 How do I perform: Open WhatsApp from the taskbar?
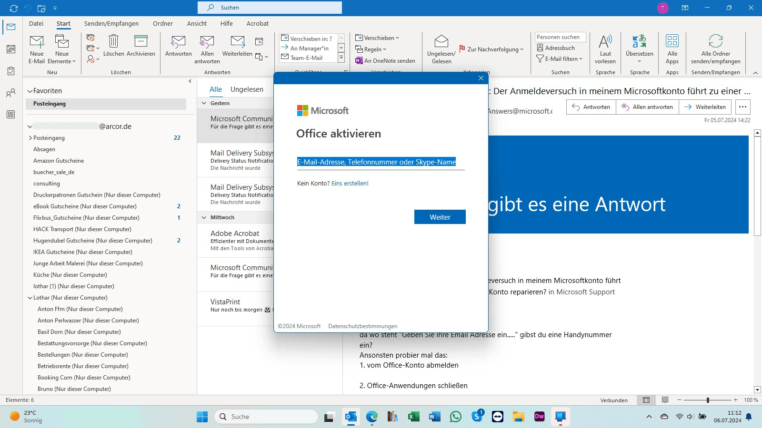[456, 417]
